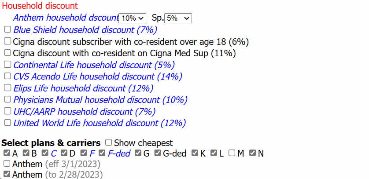Uncheck Anthem to 2/28/2023 carrier box

pos(7,174)
